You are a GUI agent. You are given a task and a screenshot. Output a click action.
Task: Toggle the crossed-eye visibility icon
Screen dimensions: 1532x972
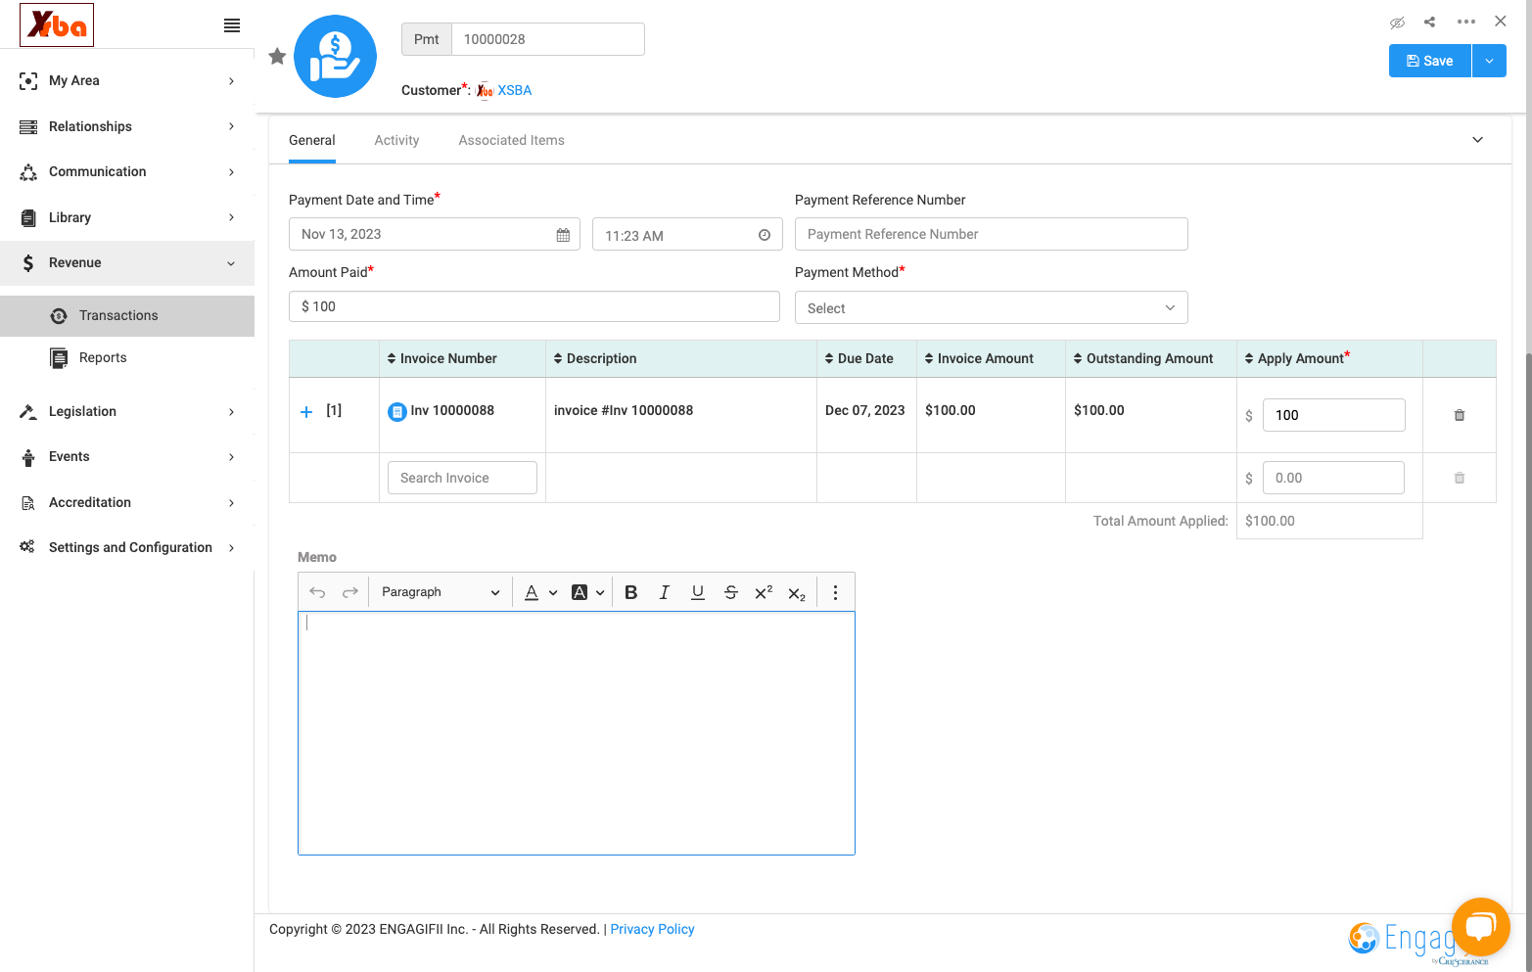pos(1397,22)
